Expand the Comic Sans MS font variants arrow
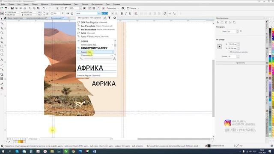 [112, 45]
